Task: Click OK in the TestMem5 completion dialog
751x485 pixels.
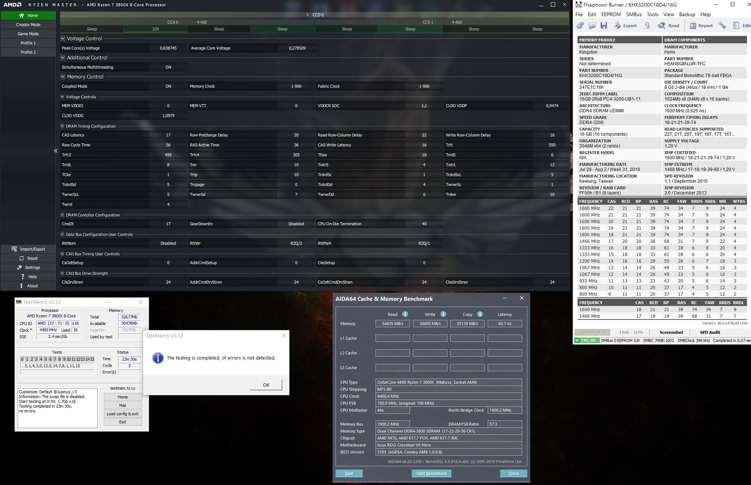Action: pos(266,385)
